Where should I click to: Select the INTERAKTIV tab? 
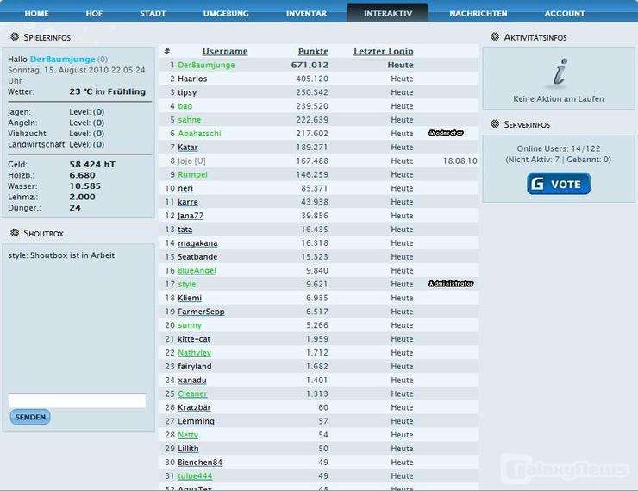tap(388, 14)
